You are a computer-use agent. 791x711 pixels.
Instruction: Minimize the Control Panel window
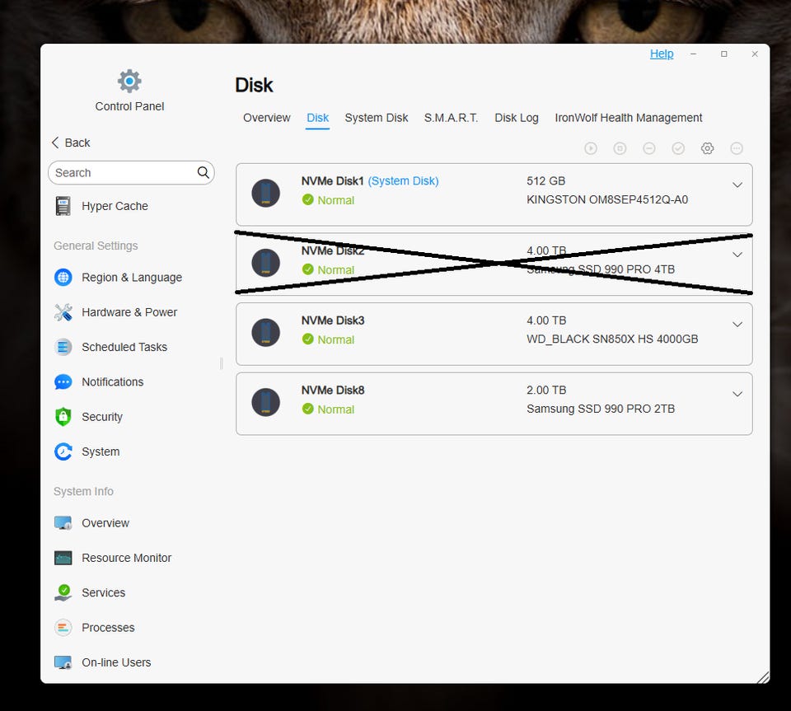[x=694, y=54]
